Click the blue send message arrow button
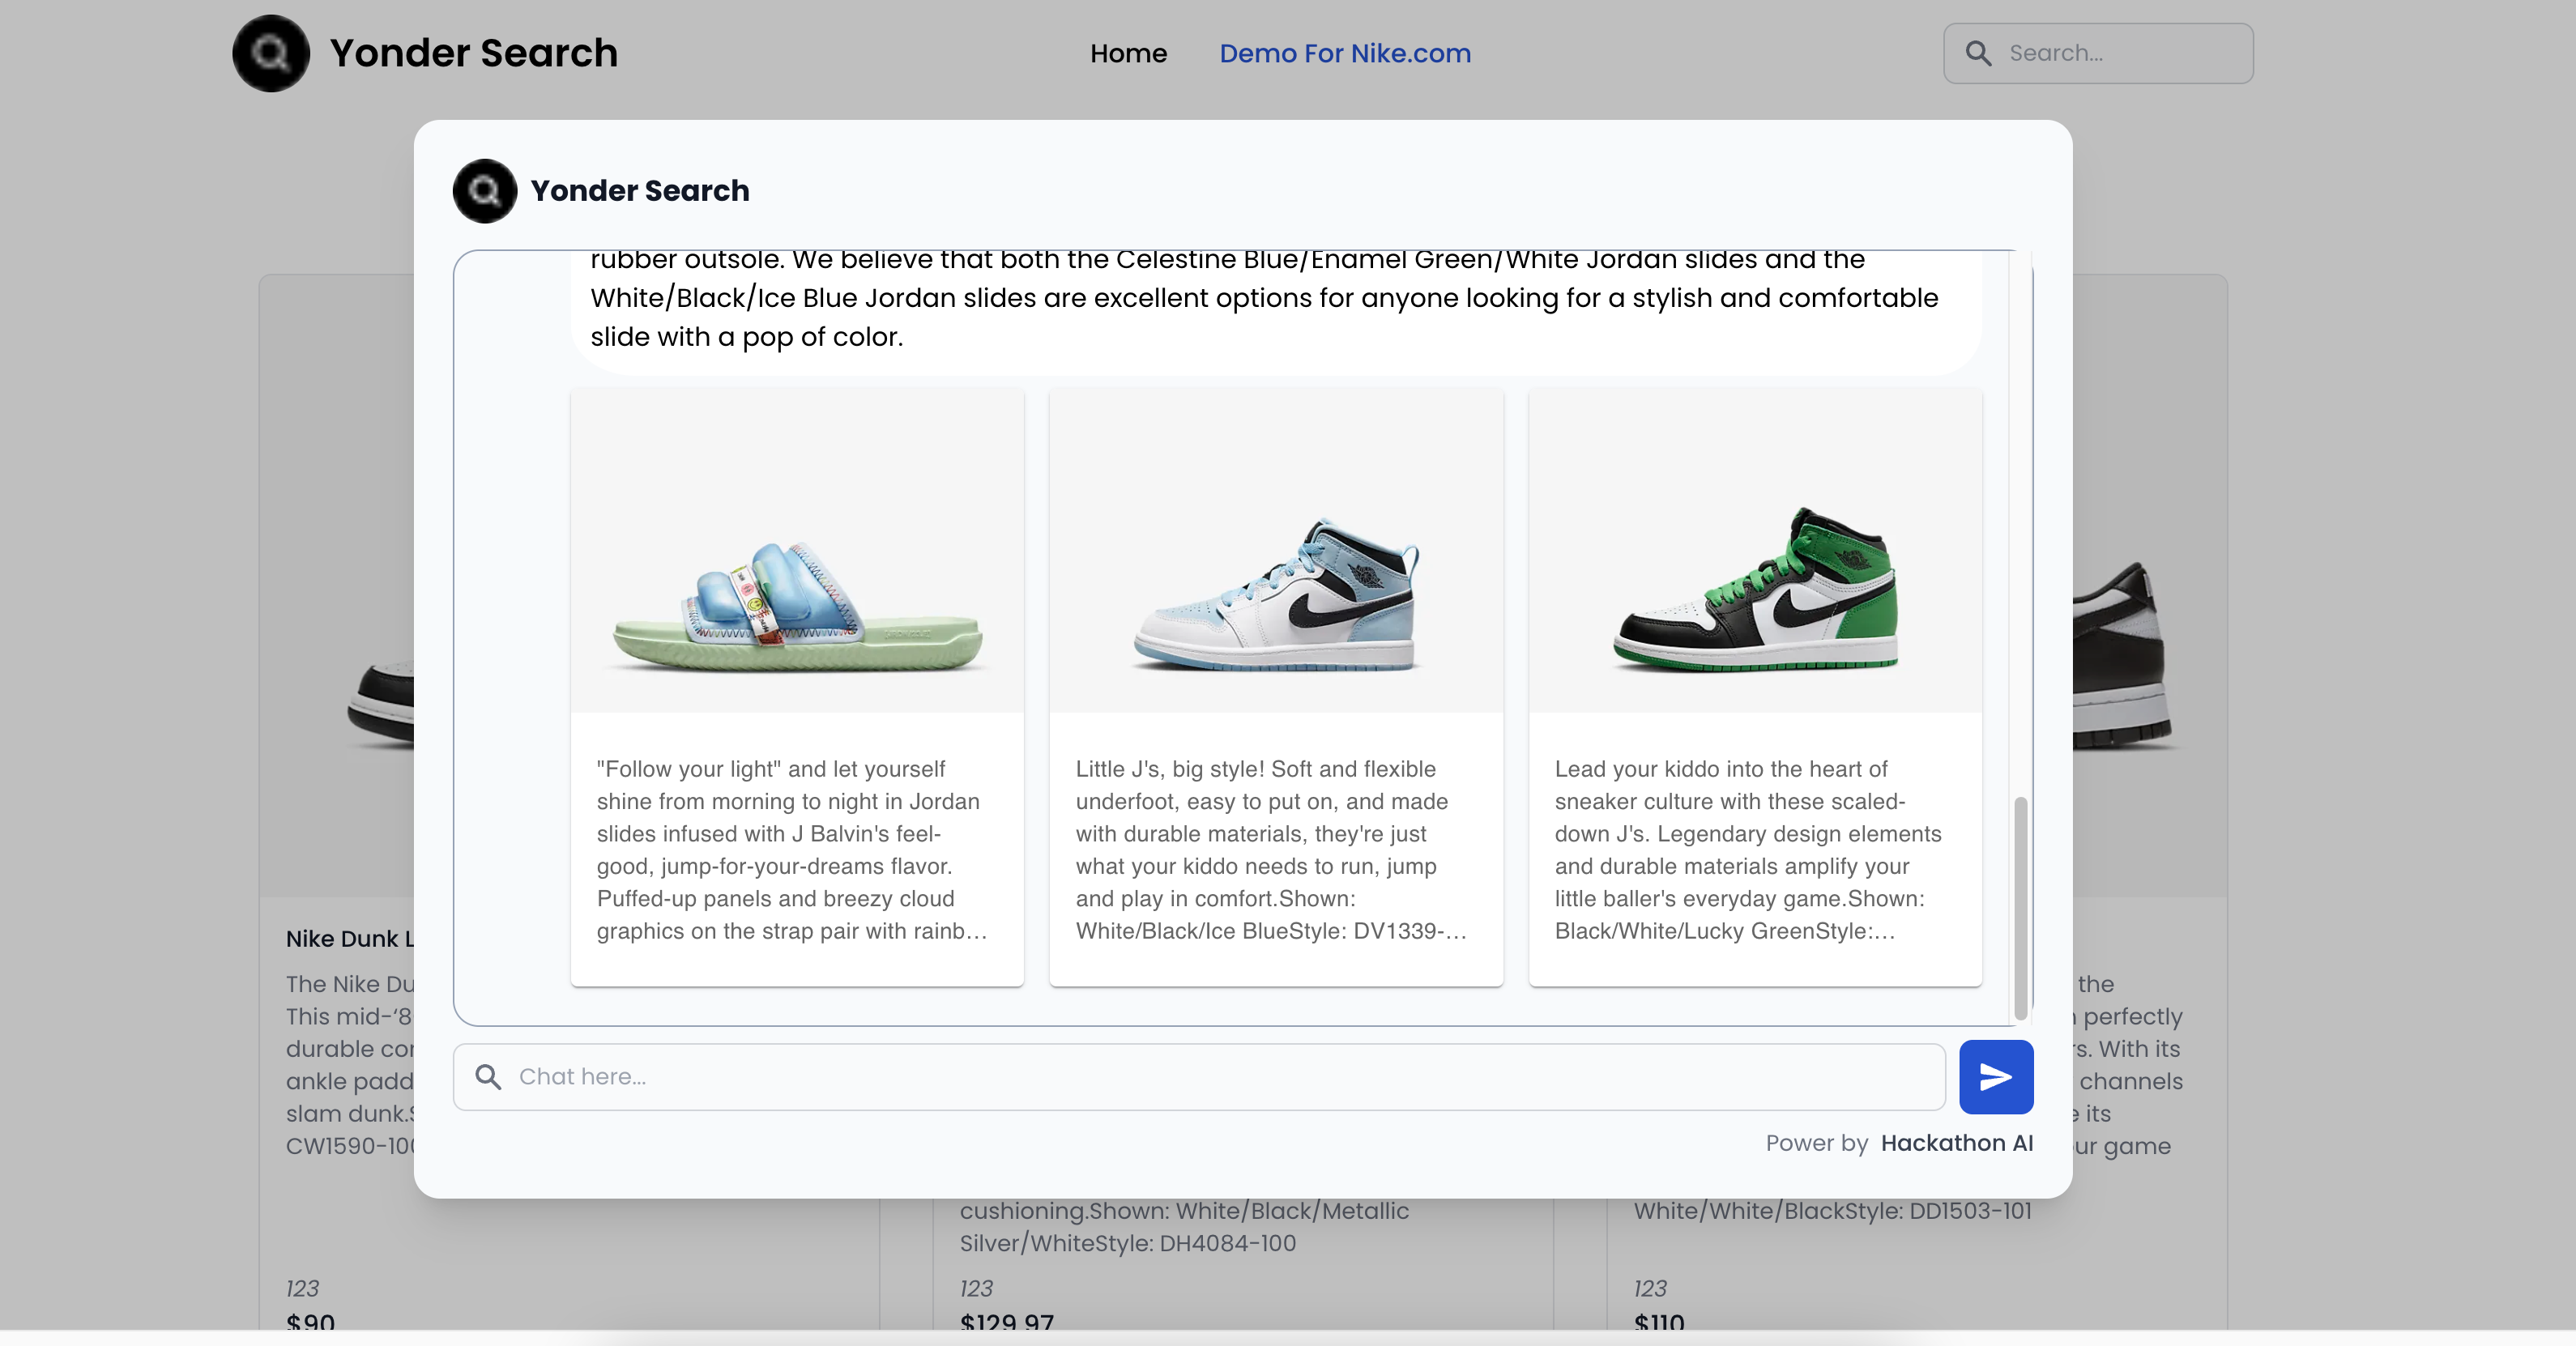Screen dimensions: 2576x1346 click(1995, 1076)
